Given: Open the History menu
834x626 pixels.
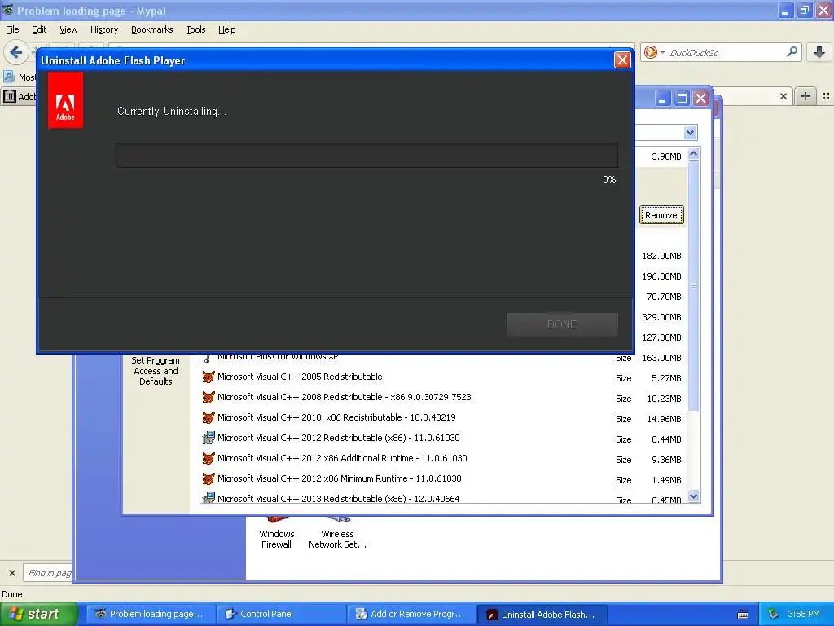Looking at the screenshot, I should coord(103,29).
